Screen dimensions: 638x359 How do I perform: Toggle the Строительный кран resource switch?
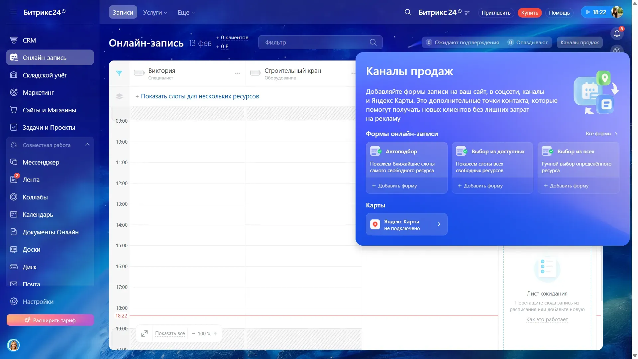point(255,73)
